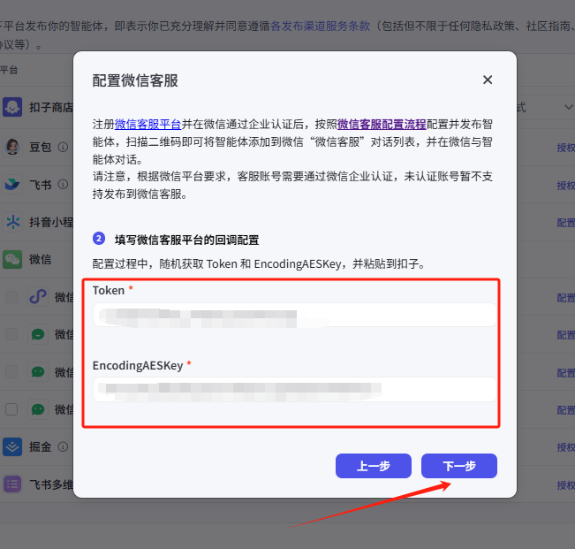Viewport: 575px width, 549px height.
Task: Click the 掘金 platform icon
Action: pos(12,446)
